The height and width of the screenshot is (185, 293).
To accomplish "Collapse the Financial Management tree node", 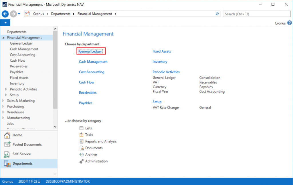I will (x=3, y=38).
